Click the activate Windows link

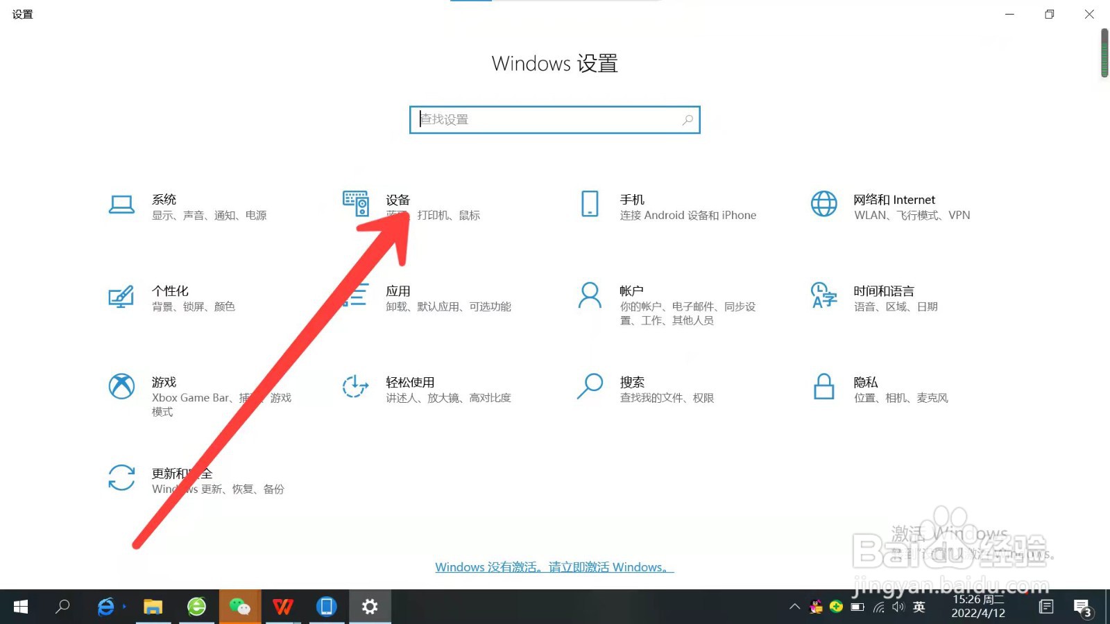tap(554, 567)
